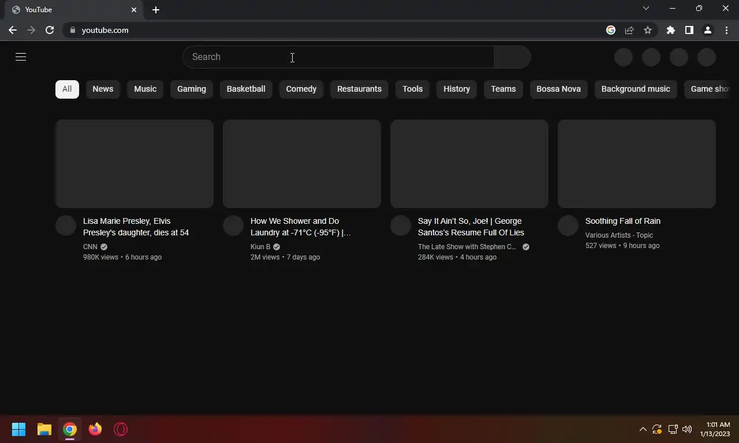Select the News filter chip

click(x=103, y=89)
